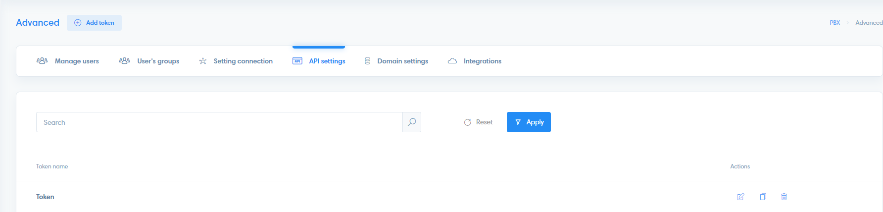Screen dimensions: 883x212
Task: Delete the Token via the trash icon
Action: (x=784, y=197)
